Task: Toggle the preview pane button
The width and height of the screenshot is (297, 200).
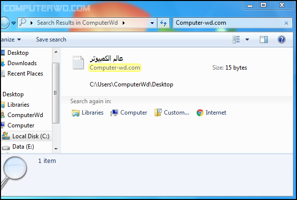Action: (x=264, y=40)
